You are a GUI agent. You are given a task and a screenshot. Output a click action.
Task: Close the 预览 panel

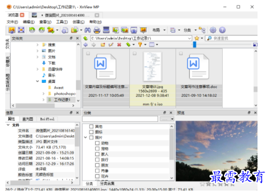tap(255, 113)
